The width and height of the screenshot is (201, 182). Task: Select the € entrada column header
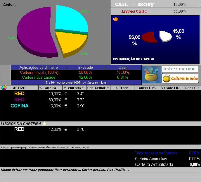click(74, 88)
